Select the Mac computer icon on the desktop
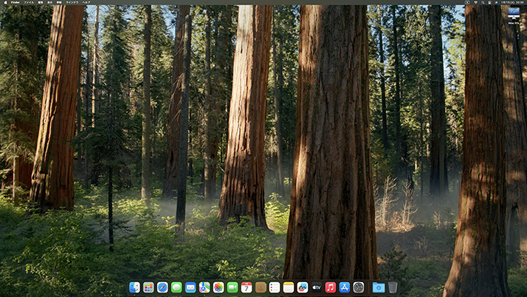 coord(514,13)
